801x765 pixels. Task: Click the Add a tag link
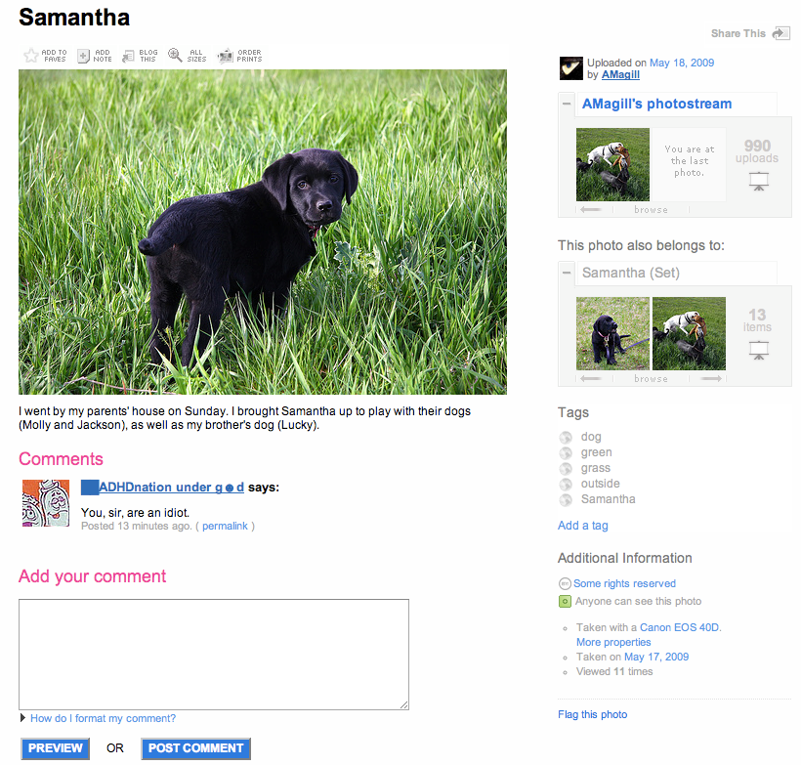[583, 526]
